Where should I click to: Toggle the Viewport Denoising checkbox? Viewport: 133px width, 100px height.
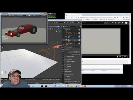click(x=80, y=54)
